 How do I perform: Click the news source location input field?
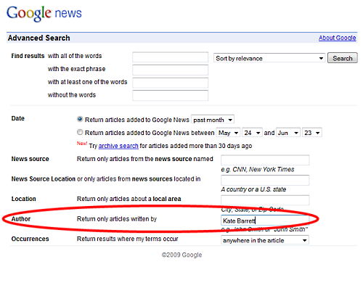tap(265, 180)
